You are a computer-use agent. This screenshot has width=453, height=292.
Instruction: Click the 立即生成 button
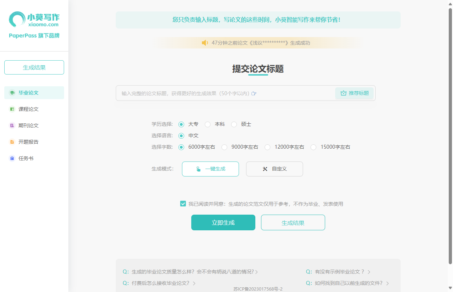point(223,222)
